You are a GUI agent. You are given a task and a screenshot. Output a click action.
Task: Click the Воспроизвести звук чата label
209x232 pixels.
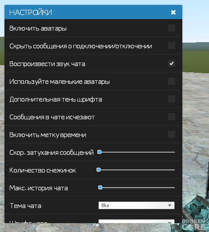[x=47, y=64]
